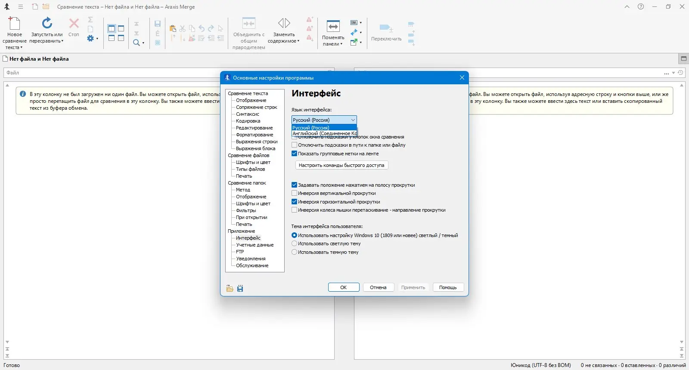Click the Sigma summary icon on the ribbon
This screenshot has width=689, height=370.
90,20
